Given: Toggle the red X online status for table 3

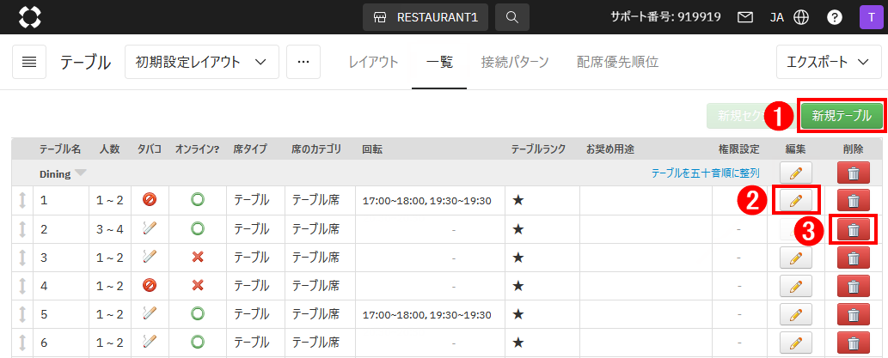Looking at the screenshot, I should pyautogui.click(x=198, y=258).
